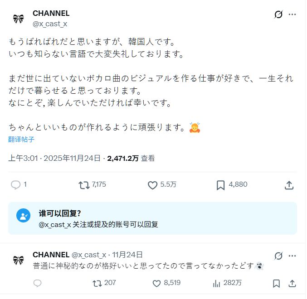This screenshot has height=299, width=307.
Task: Bookmark the main post with 4,880 bookmarks
Action: click(221, 185)
